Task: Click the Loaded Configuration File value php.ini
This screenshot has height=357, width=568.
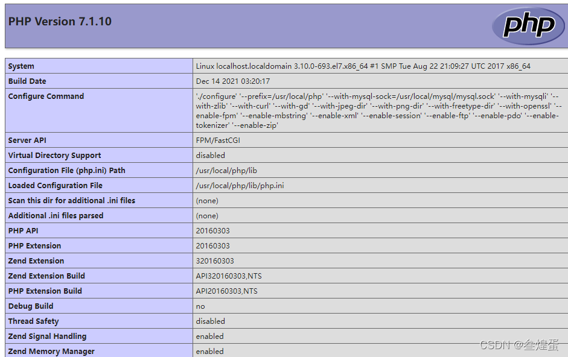Action: tap(238, 185)
